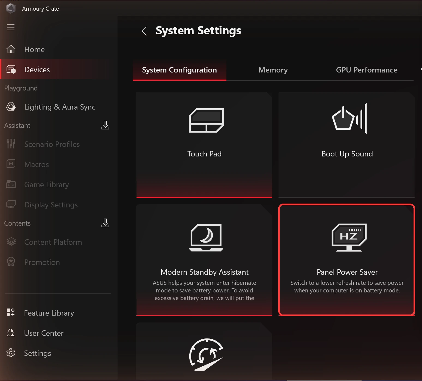Viewport: 422px width, 381px height.
Task: Click the Macros icon
Action: (x=11, y=164)
